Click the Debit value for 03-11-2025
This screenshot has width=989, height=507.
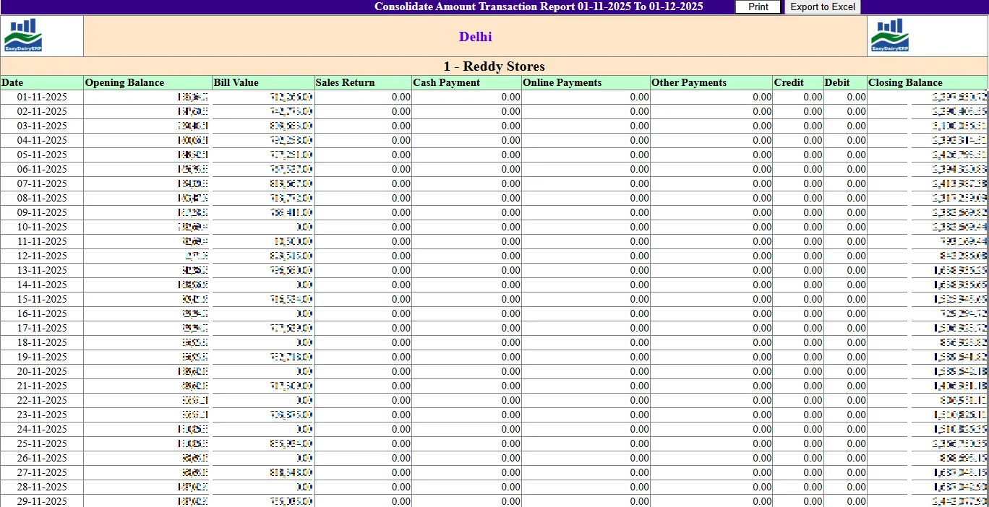(x=856, y=126)
